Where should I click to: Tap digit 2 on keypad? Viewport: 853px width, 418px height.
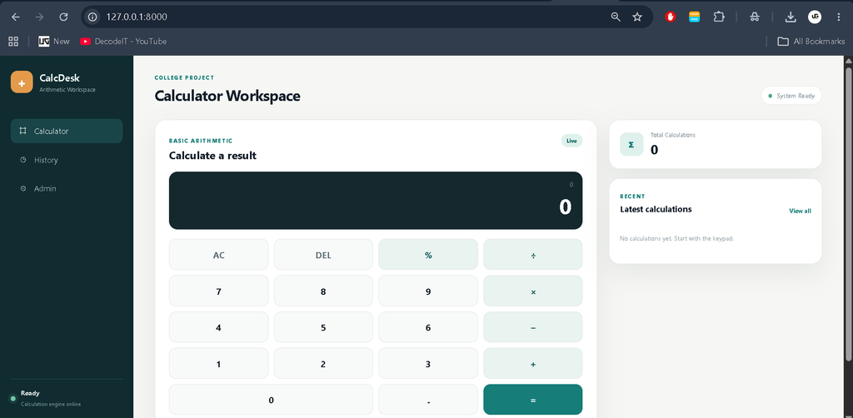(323, 364)
